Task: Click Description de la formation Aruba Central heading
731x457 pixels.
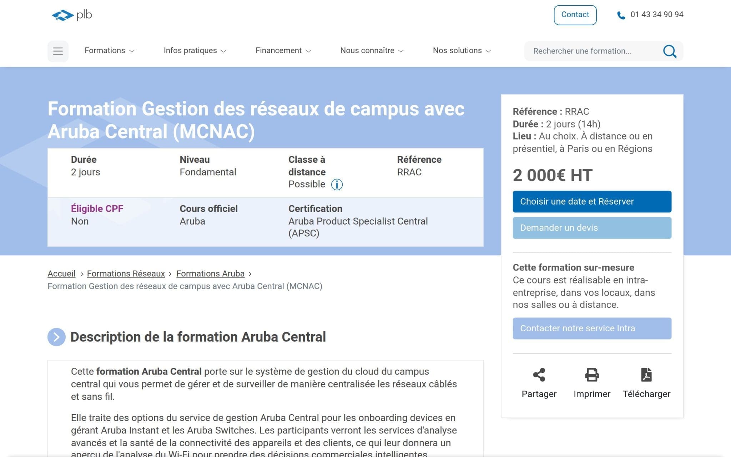Action: point(198,337)
